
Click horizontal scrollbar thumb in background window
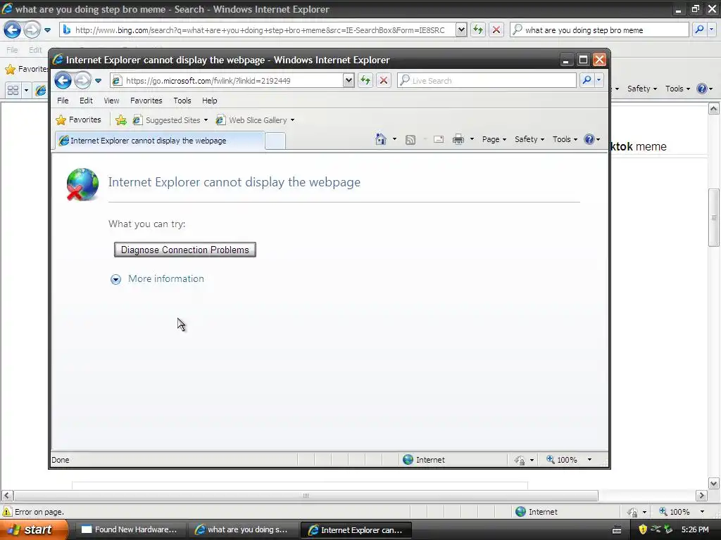(306, 496)
